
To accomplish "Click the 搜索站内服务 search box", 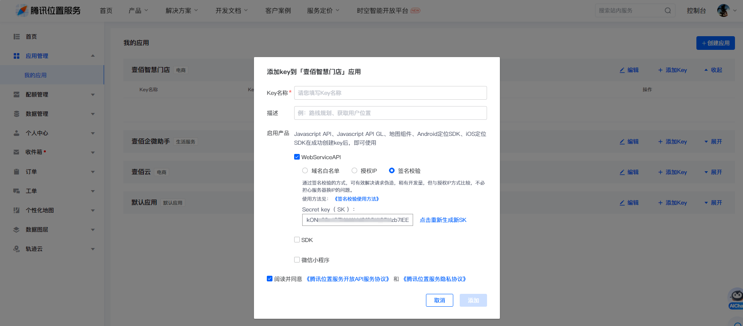I will pos(635,10).
